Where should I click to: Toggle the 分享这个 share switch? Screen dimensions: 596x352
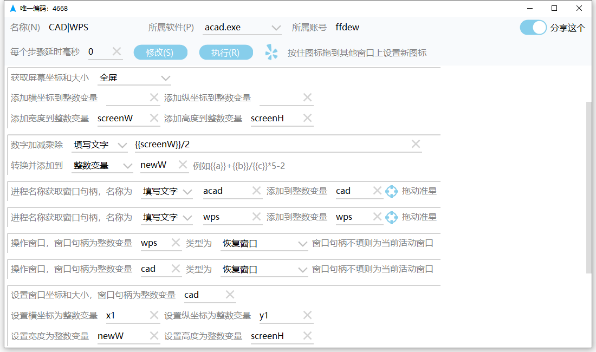pos(533,28)
